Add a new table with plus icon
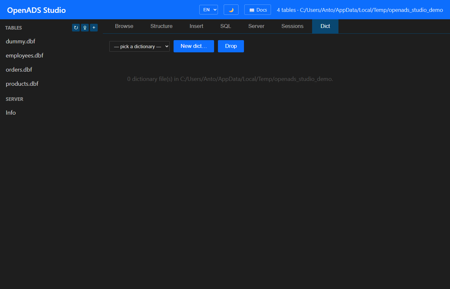 pyautogui.click(x=94, y=28)
